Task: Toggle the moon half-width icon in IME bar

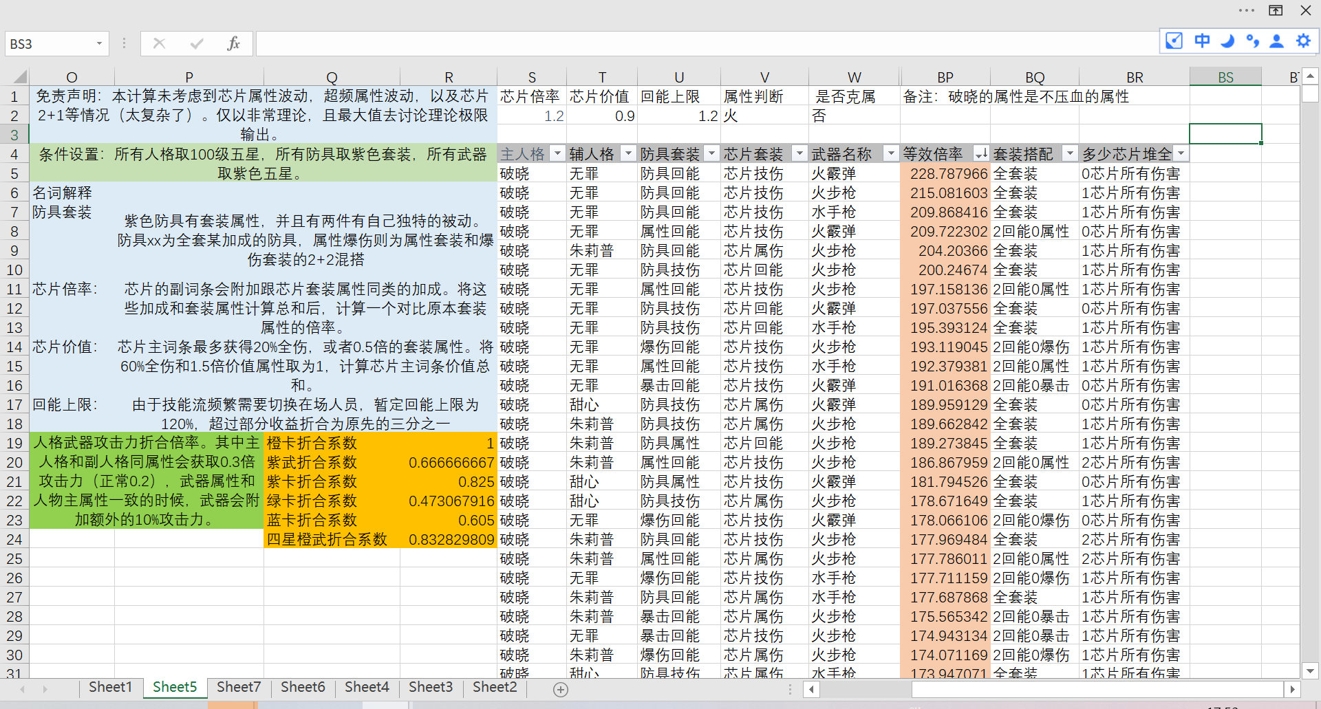Action: click(1227, 41)
